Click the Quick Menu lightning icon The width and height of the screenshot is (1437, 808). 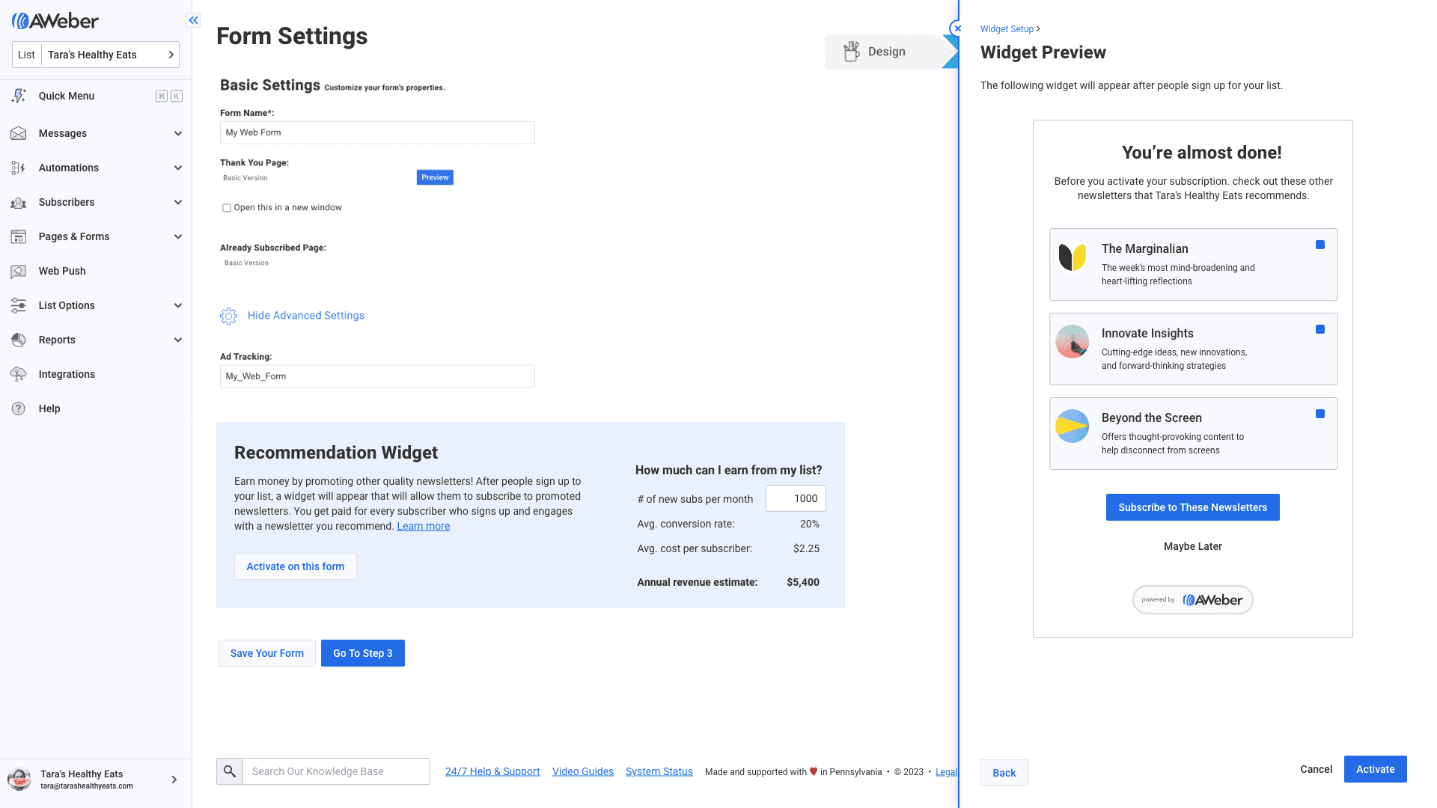pos(19,96)
